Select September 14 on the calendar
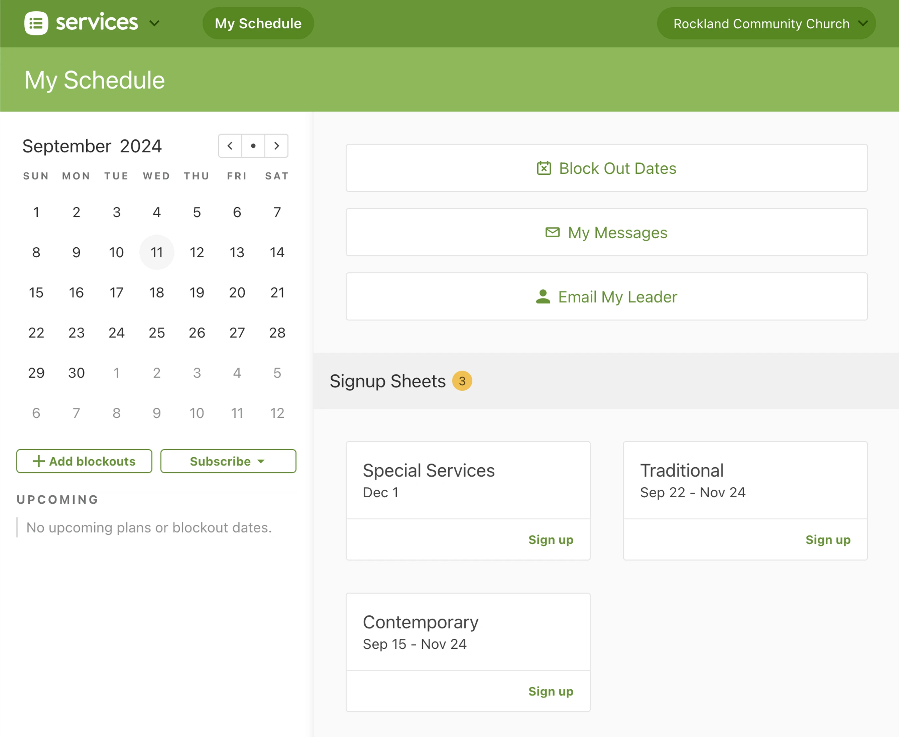Image resolution: width=899 pixels, height=737 pixels. (277, 252)
